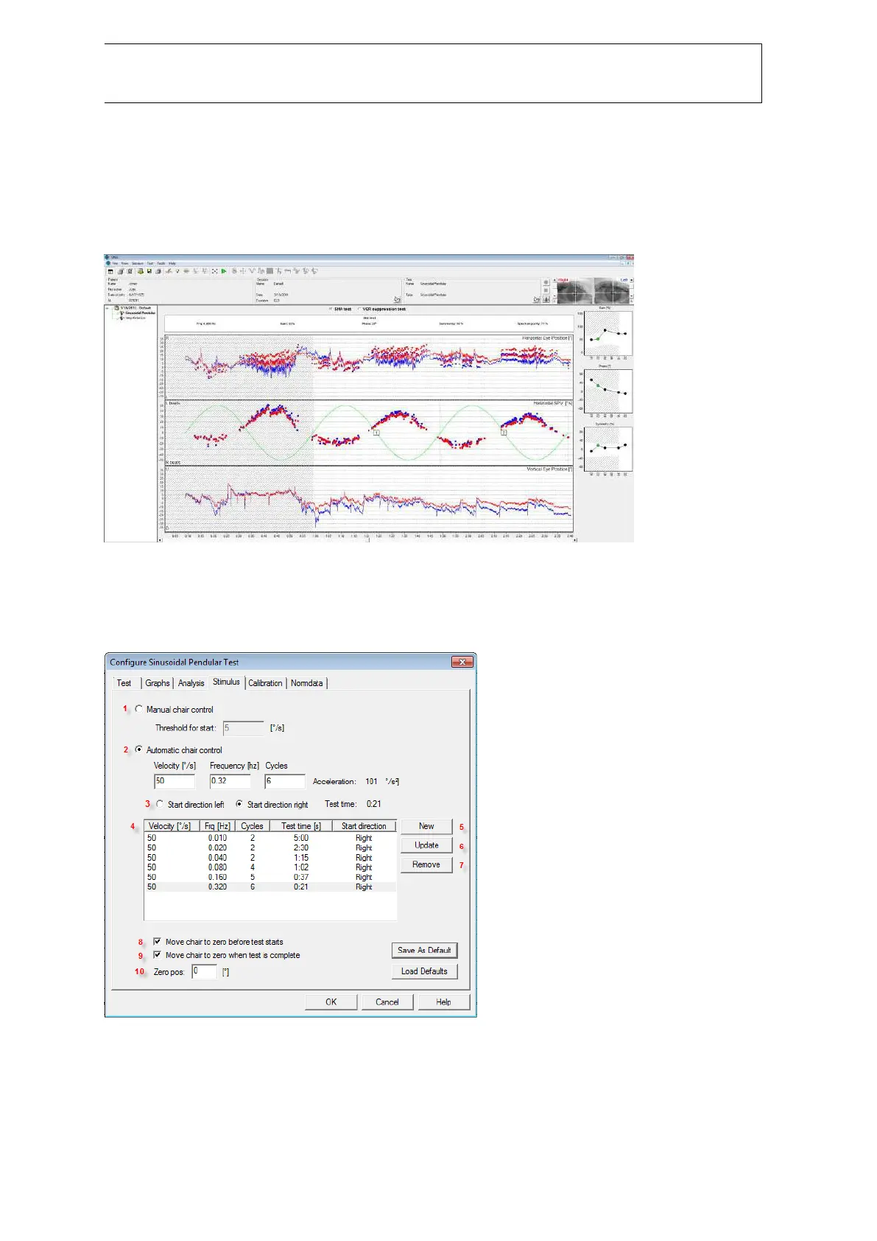
Task: Start the test with the green play icon
Action: [224, 271]
